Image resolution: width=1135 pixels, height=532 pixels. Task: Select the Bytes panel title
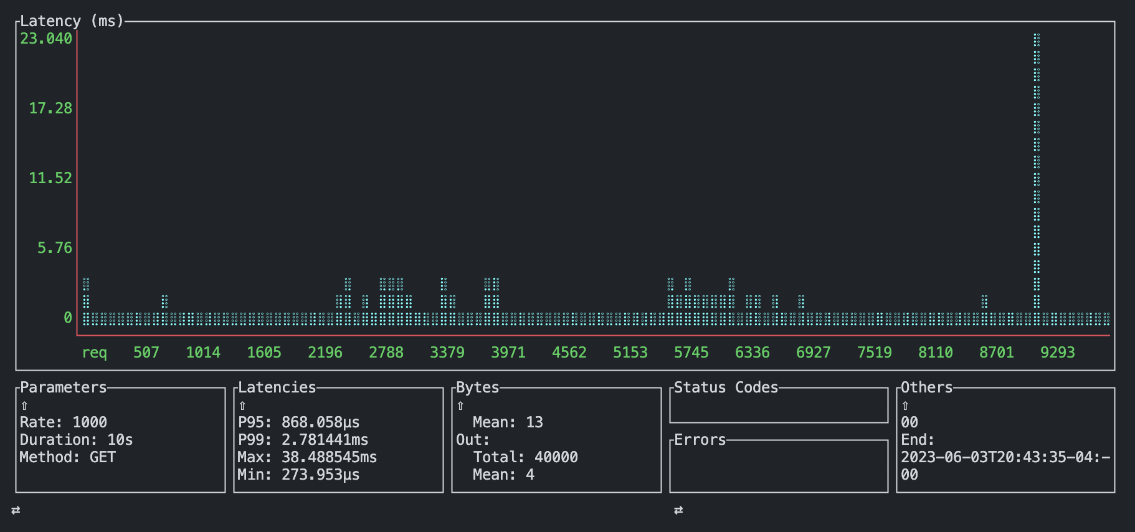pyautogui.click(x=478, y=387)
